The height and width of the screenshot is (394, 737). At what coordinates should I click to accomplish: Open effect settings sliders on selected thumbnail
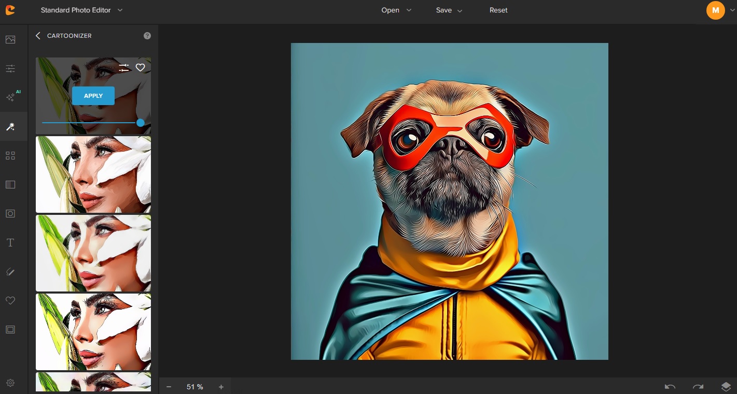pyautogui.click(x=123, y=67)
